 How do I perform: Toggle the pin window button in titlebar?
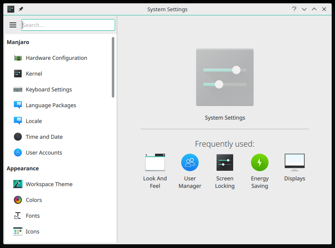pos(20,9)
